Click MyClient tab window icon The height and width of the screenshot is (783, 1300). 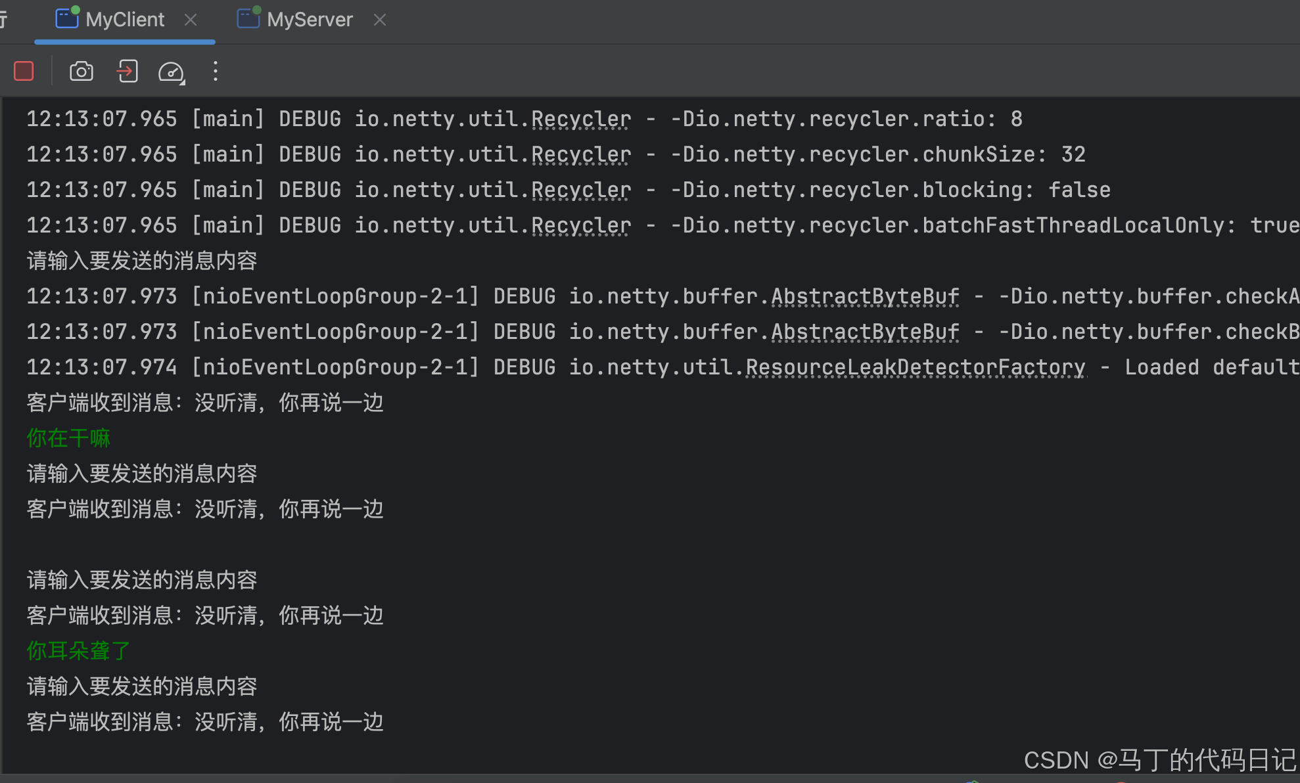67,18
